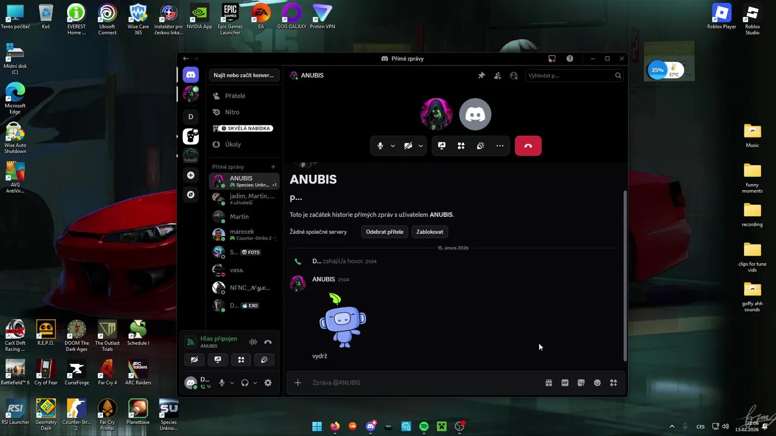Open server with D letter icon

191,116
